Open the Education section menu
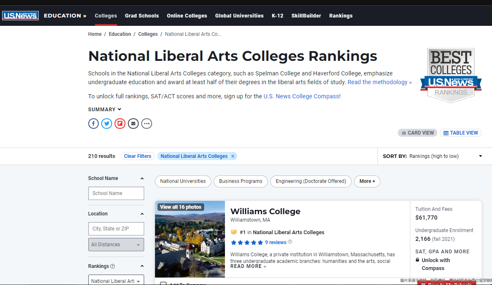Viewport: 492px width, 285px height. 65,15
